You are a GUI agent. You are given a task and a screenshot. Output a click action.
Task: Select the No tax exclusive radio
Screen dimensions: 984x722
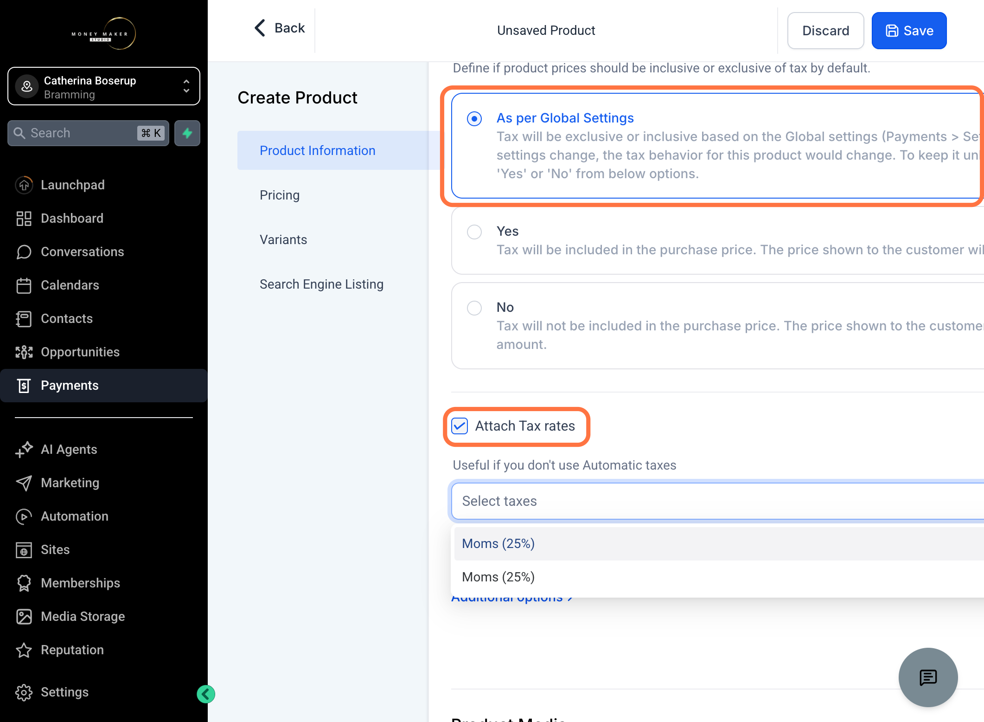click(x=474, y=308)
